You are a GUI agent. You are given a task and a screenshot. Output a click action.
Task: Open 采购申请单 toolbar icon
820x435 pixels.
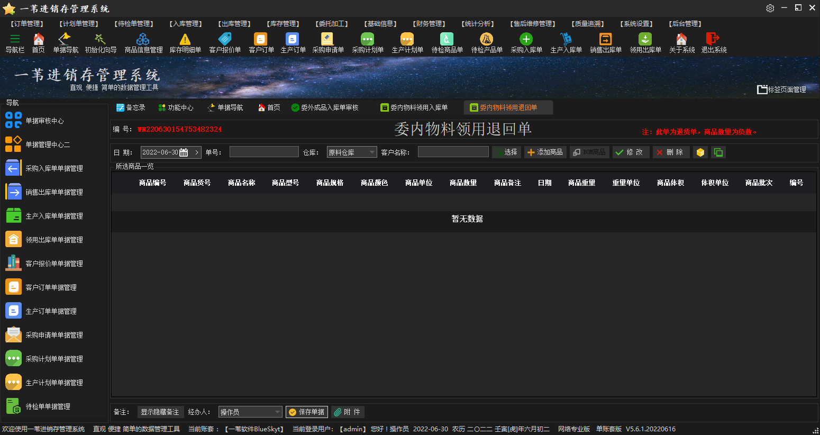point(328,43)
